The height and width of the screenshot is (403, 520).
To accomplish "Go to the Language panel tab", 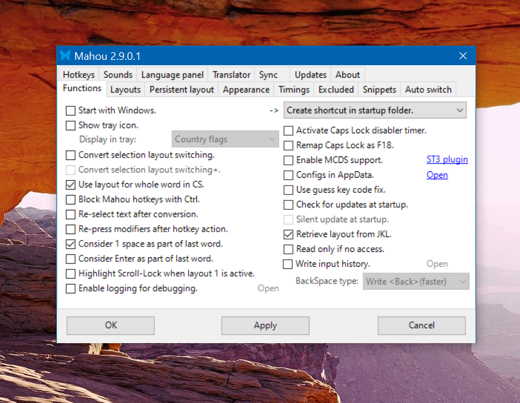I will (172, 75).
